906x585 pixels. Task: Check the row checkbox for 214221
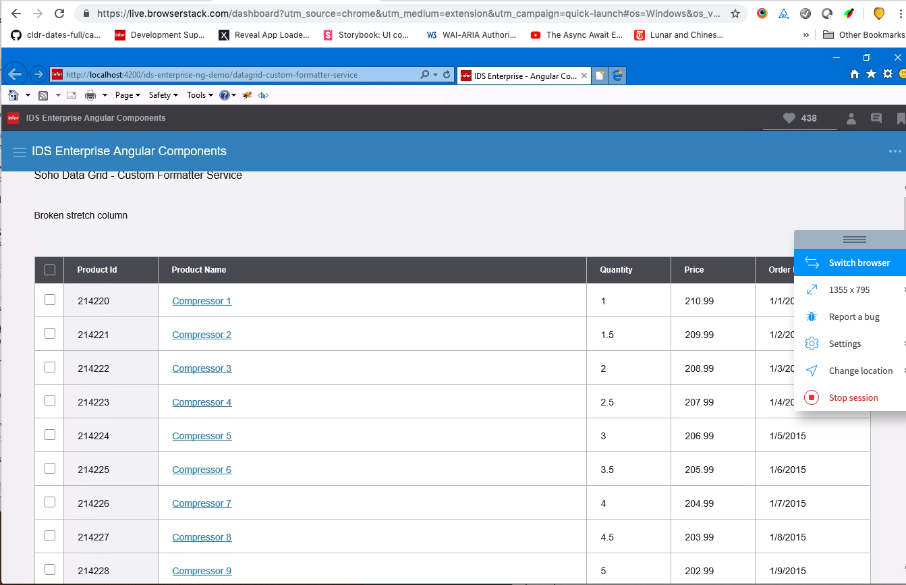(x=50, y=333)
